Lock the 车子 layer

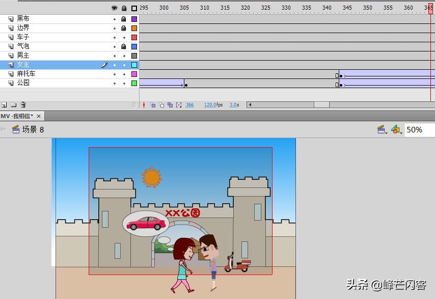click(x=124, y=37)
